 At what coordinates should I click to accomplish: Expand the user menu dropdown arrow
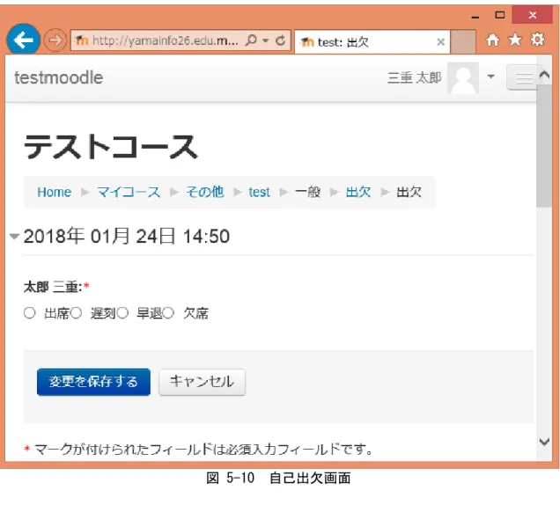(x=491, y=77)
